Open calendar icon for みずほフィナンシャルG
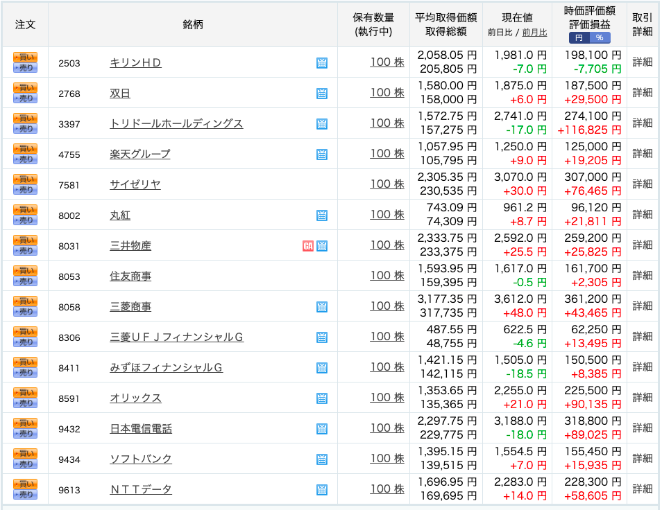The image size is (662, 510). (322, 368)
